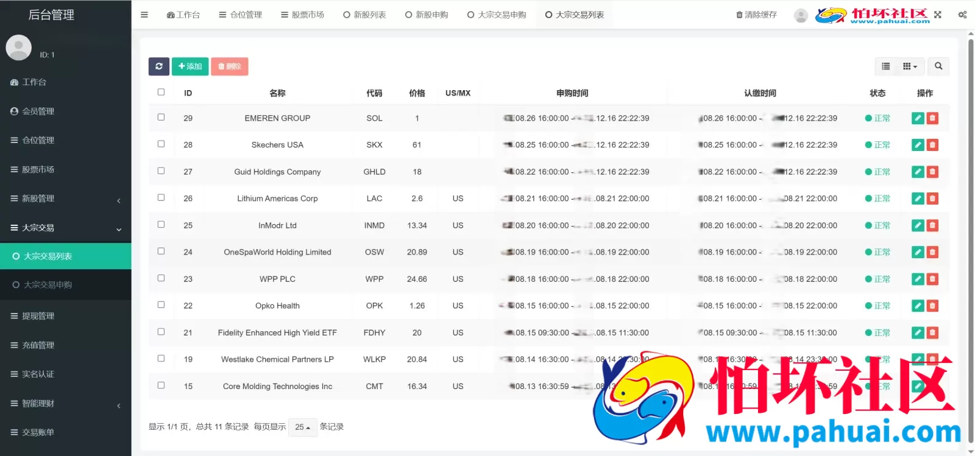The height and width of the screenshot is (456, 975).
Task: Delete the WPP PLC row
Action: [x=932, y=279]
